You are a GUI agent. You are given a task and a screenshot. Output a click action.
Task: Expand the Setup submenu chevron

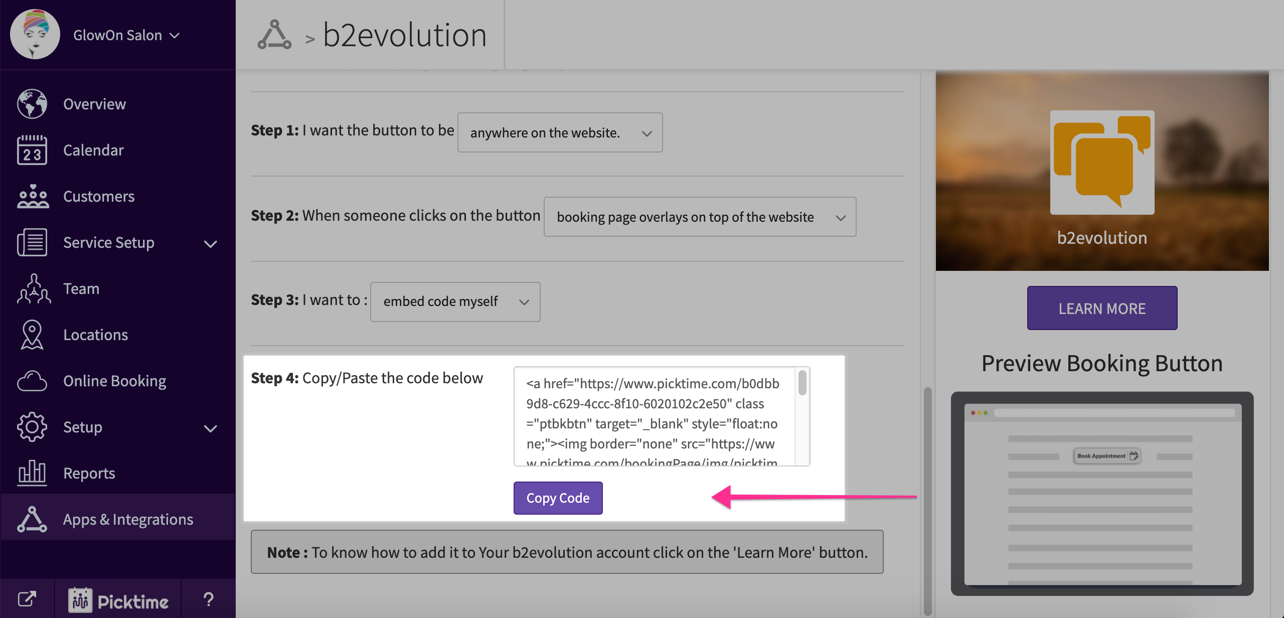[211, 428]
